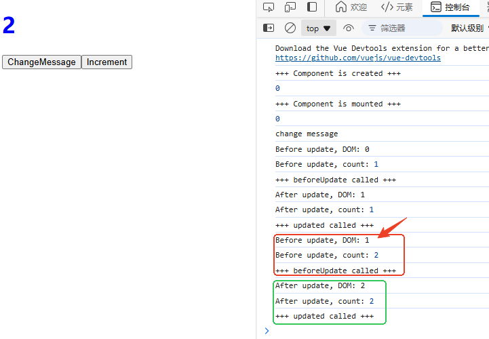Click the last '+++ updated called +++' line
The image size is (489, 339).
324,316
